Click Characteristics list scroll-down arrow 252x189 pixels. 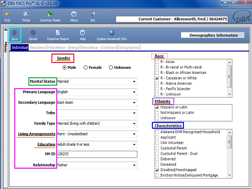pos(229,175)
